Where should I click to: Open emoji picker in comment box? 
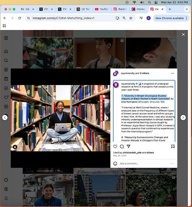[x=115, y=164]
